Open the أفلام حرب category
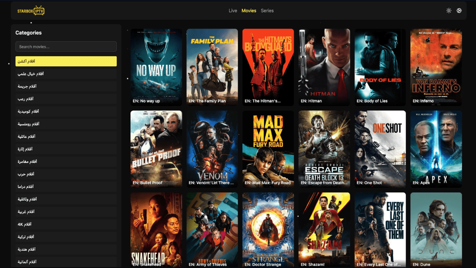Image resolution: width=476 pixels, height=268 pixels. click(66, 174)
